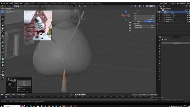Select the Extrude Region tool

pos(3,43)
